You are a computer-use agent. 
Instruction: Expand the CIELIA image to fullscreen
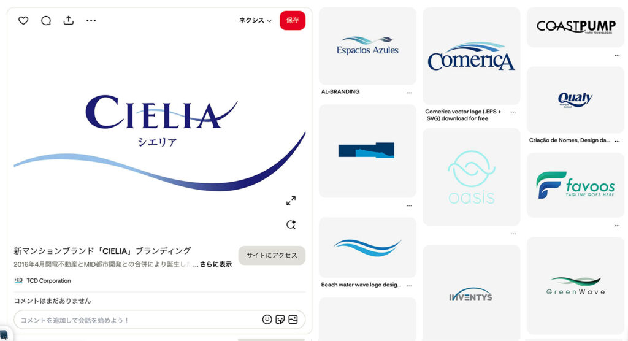(x=291, y=201)
